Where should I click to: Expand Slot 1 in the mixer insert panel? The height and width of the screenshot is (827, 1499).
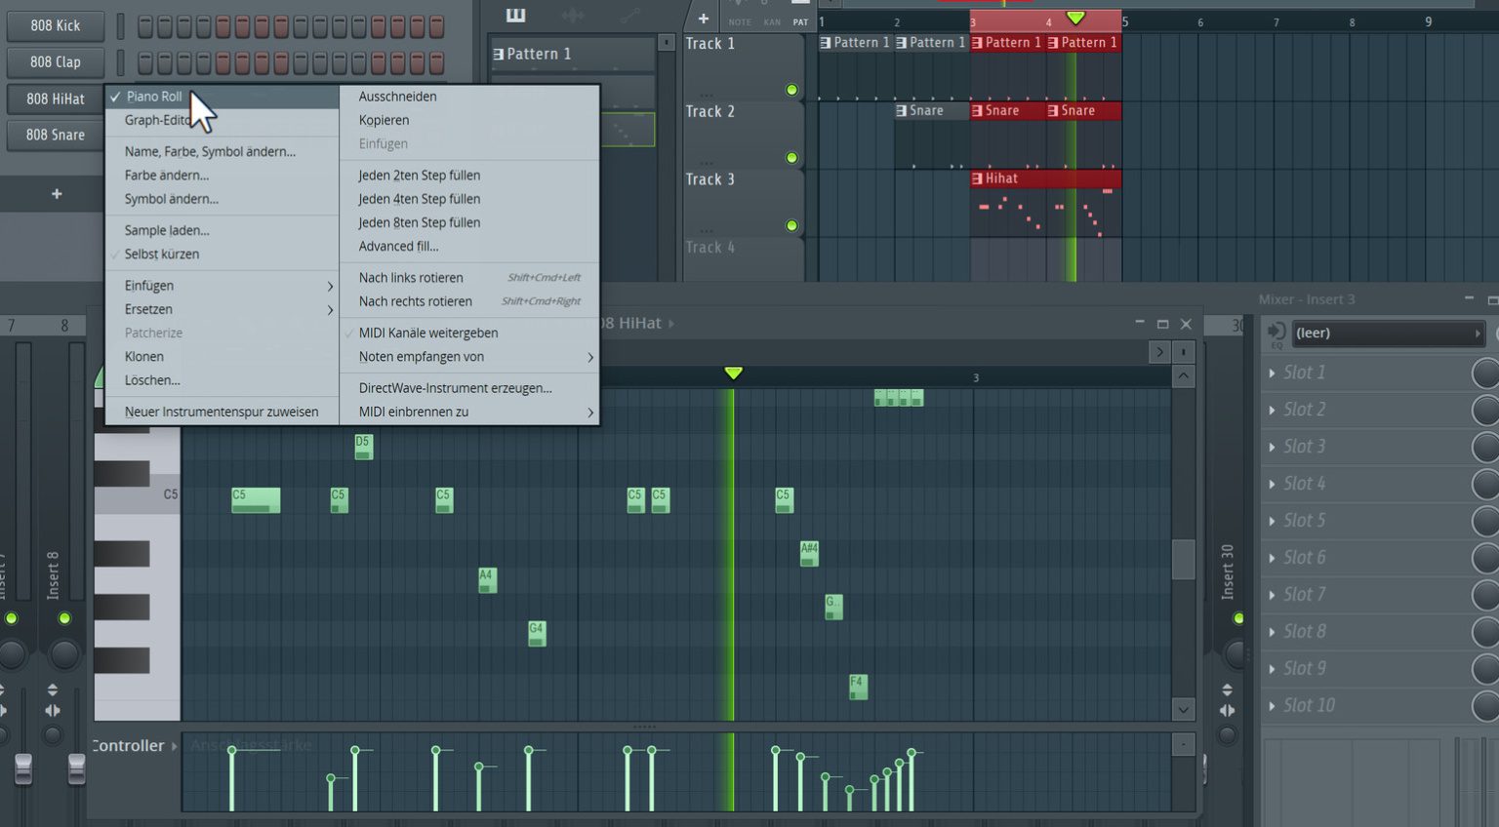pos(1273,373)
